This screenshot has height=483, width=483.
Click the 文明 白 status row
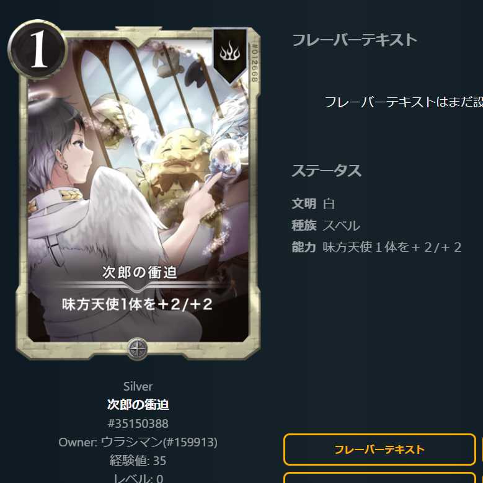click(x=313, y=203)
